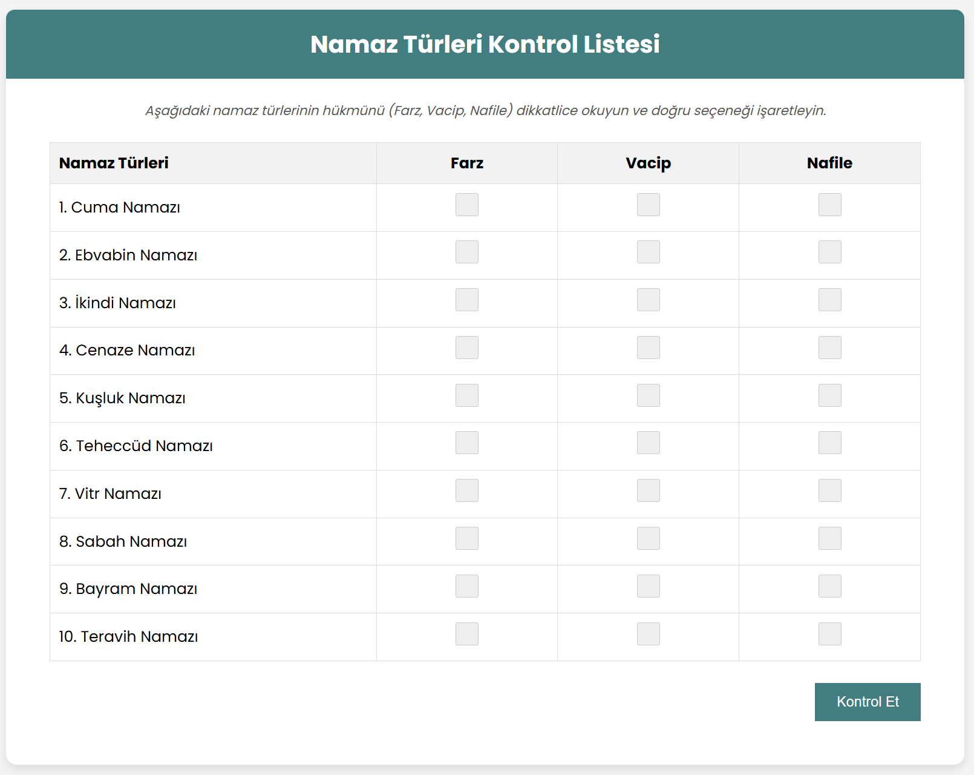Select Vacip for Bayram Namazı

click(x=649, y=586)
